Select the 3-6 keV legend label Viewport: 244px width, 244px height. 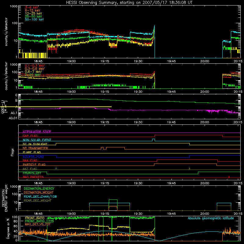[32, 7]
